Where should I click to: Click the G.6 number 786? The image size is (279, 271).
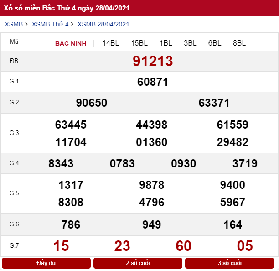[x=71, y=224]
